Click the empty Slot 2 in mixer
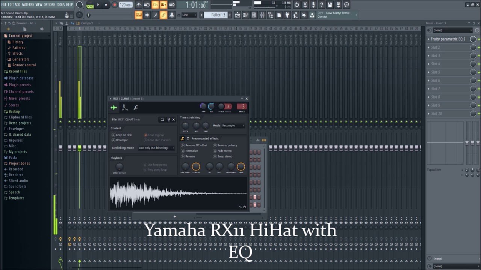 click(x=448, y=47)
